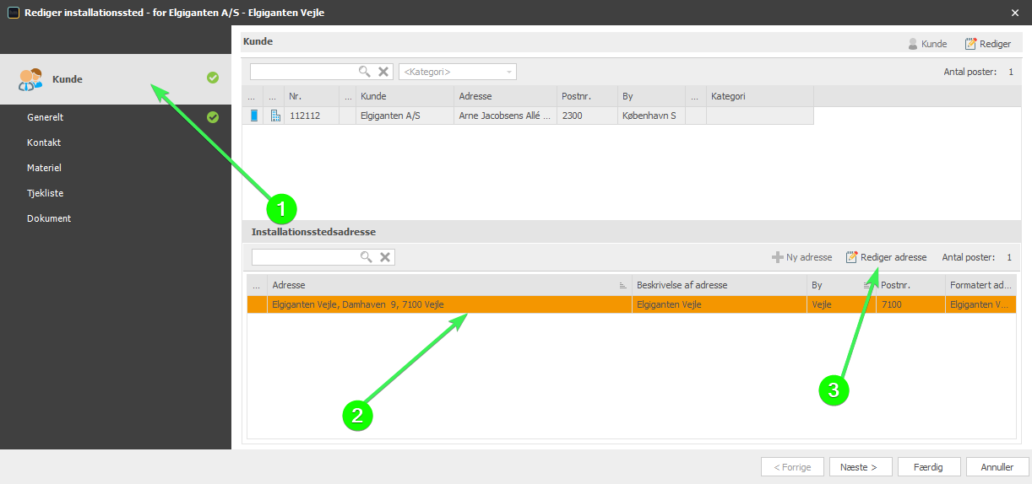
Task: Click Rediger adresse button
Action: click(886, 257)
